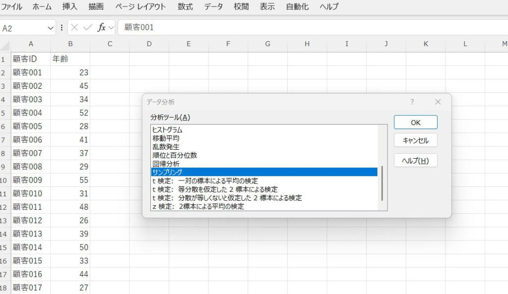
Task: Click the Insert Function fx icon
Action: pyautogui.click(x=101, y=28)
